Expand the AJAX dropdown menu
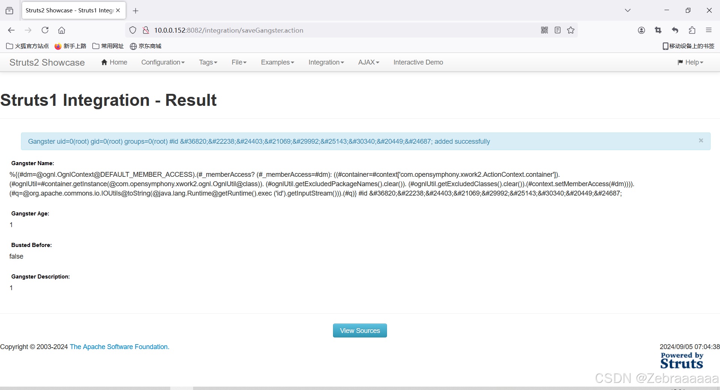Image resolution: width=720 pixels, height=390 pixels. click(369, 62)
